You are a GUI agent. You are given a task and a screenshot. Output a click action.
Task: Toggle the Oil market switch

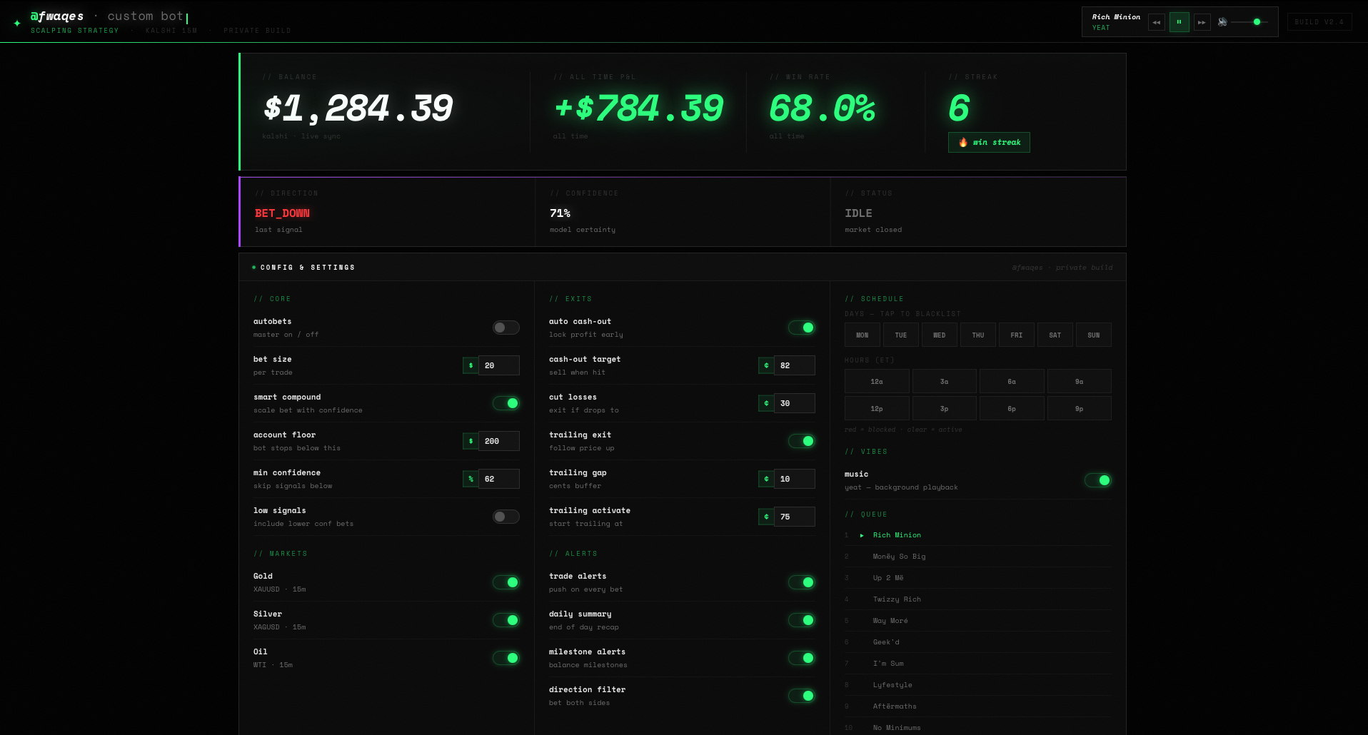506,658
